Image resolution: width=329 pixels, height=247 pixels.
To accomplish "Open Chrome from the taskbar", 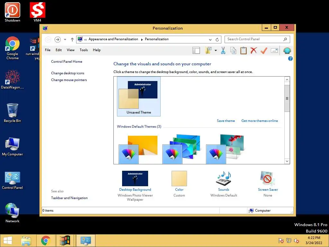I will pyautogui.click(x=46, y=241).
